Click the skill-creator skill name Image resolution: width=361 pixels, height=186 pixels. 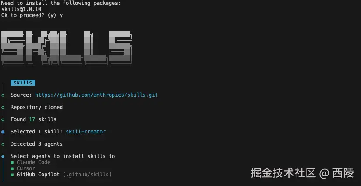[x=86, y=132]
